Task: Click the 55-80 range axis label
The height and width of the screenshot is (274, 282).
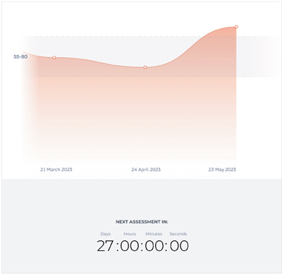Action: coord(20,56)
